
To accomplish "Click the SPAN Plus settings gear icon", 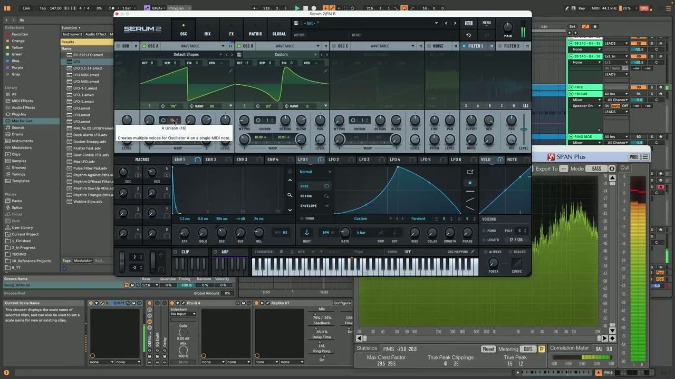I will tap(612, 169).
